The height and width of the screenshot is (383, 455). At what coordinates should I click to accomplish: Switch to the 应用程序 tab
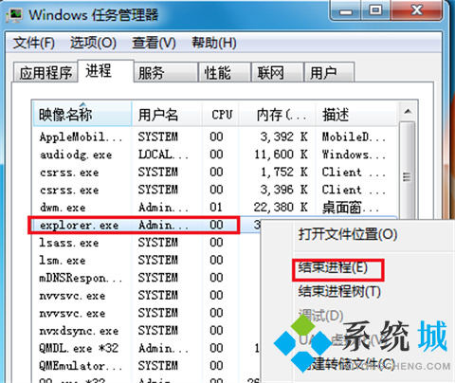[x=45, y=73]
